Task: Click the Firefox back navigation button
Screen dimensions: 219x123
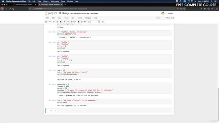Action: point(2,9)
